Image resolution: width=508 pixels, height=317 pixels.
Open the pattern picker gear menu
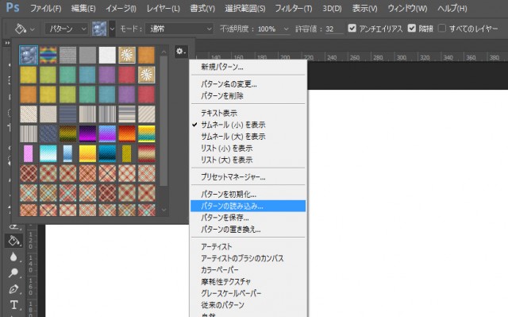(x=181, y=51)
